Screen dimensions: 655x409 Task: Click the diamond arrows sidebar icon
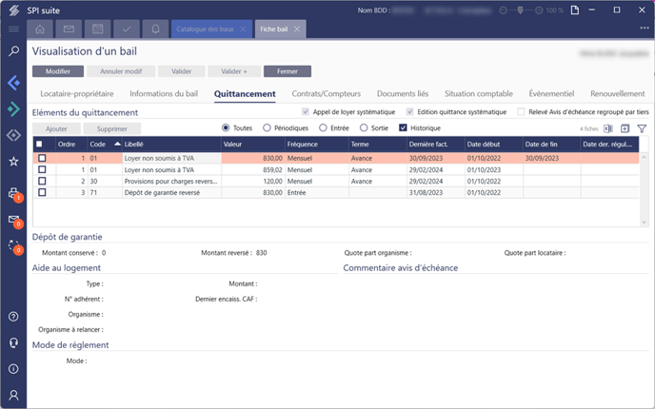point(13,135)
